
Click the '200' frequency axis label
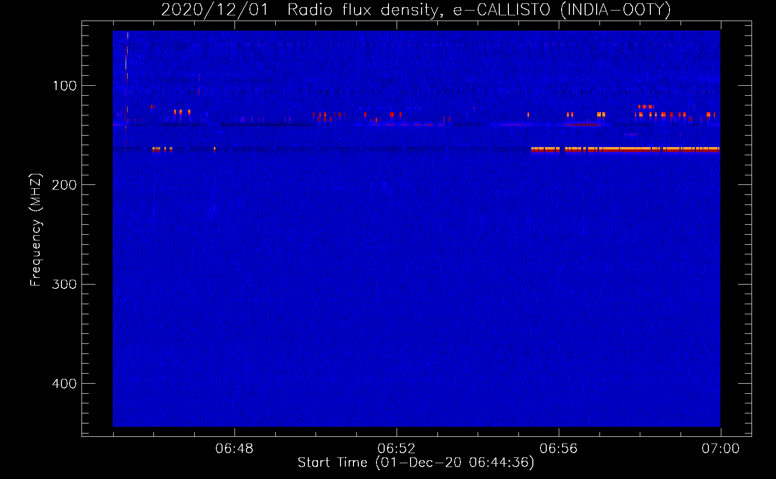[x=65, y=185]
